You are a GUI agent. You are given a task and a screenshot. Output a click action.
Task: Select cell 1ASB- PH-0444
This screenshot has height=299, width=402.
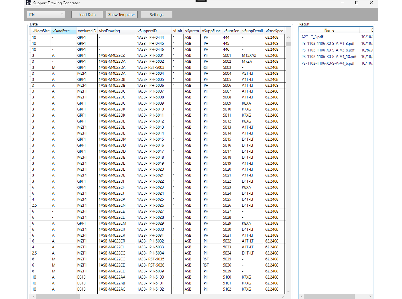click(154, 37)
